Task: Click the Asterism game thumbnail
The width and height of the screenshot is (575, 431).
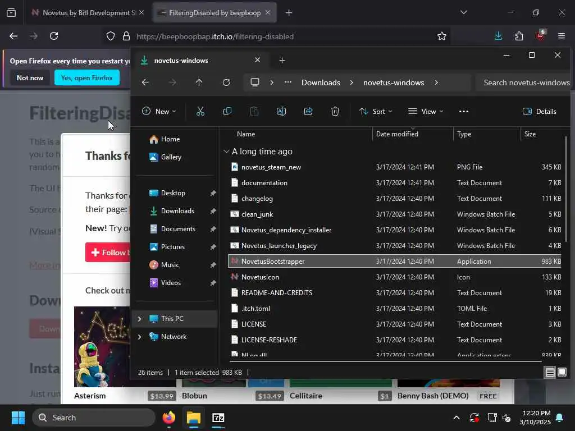Action: point(102,347)
